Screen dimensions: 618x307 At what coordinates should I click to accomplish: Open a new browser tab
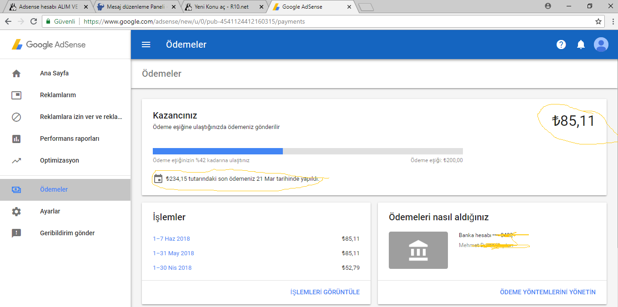366,7
